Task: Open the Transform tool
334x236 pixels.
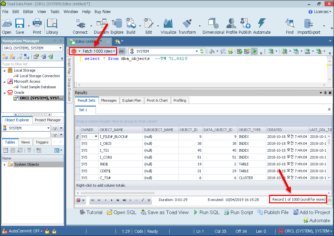Action: pos(187,26)
